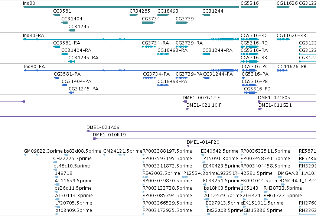Open the CG3734 gene label
The image size is (316, 216).
tap(151, 19)
